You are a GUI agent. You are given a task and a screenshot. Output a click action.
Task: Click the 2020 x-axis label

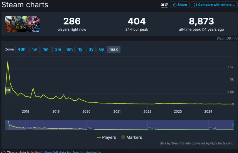click(86, 112)
